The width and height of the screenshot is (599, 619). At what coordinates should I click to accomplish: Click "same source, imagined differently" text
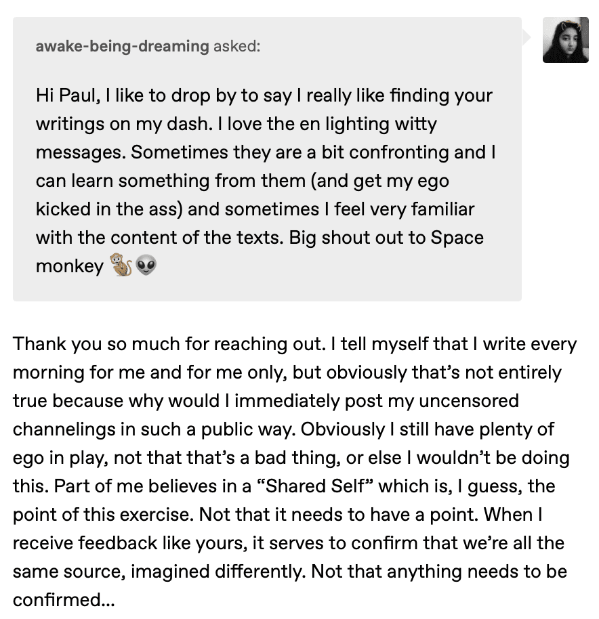(159, 572)
